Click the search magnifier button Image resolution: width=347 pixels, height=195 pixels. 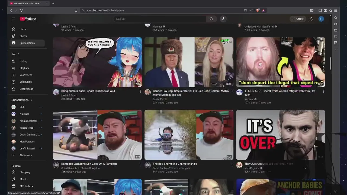[211, 19]
